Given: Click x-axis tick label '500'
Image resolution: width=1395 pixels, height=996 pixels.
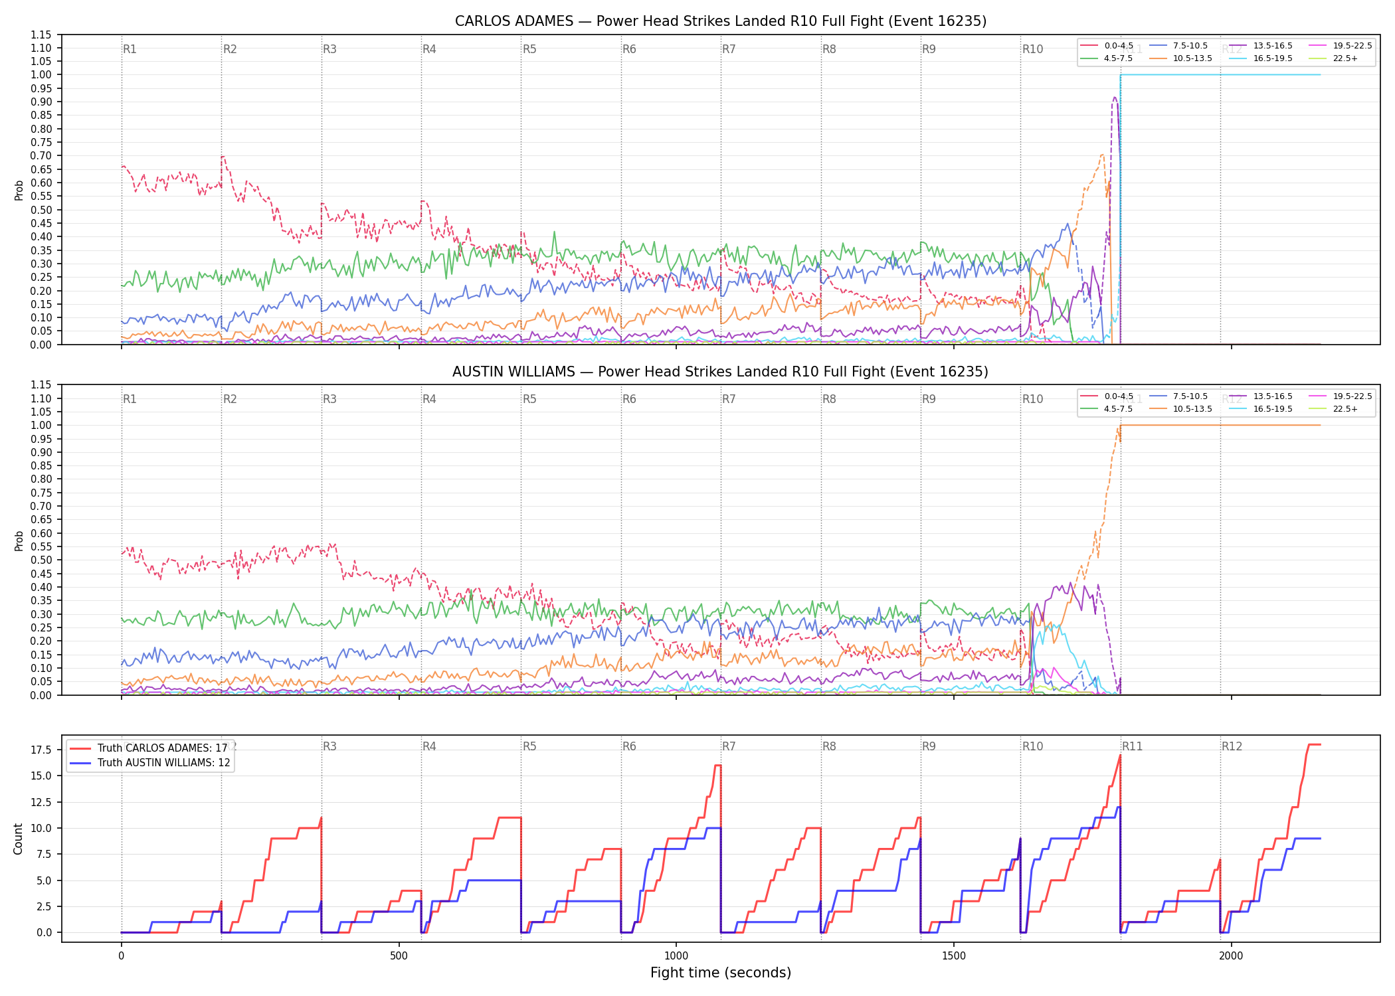Looking at the screenshot, I should (399, 956).
